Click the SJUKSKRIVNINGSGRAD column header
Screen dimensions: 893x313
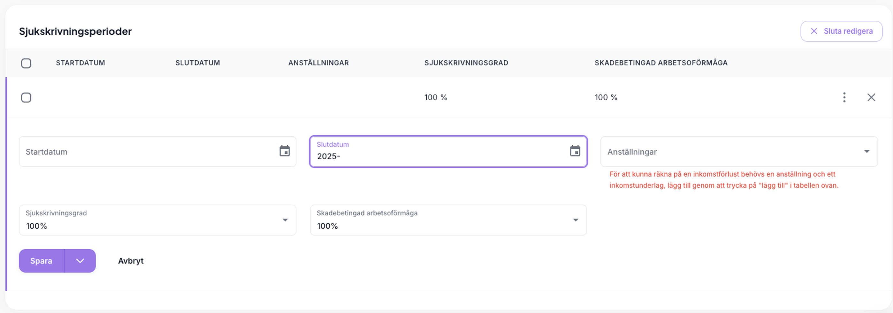[x=466, y=63]
